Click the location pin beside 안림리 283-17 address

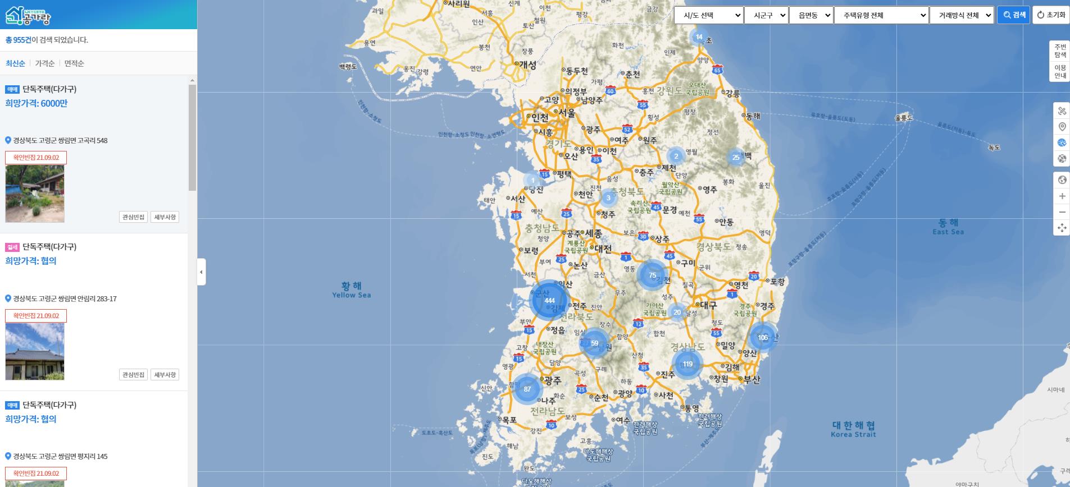tap(8, 298)
